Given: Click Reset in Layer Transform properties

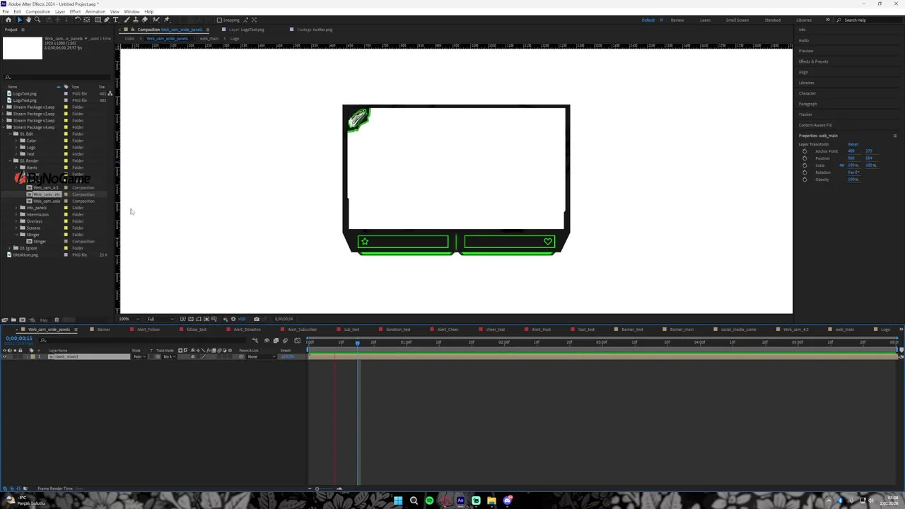Looking at the screenshot, I should tap(853, 144).
